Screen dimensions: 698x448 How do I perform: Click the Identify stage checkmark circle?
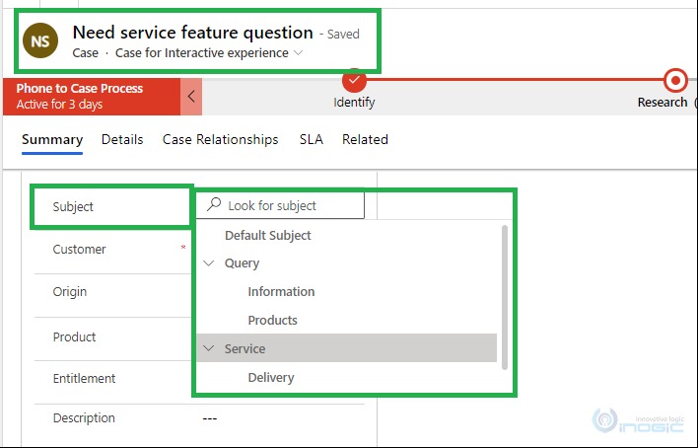354,81
